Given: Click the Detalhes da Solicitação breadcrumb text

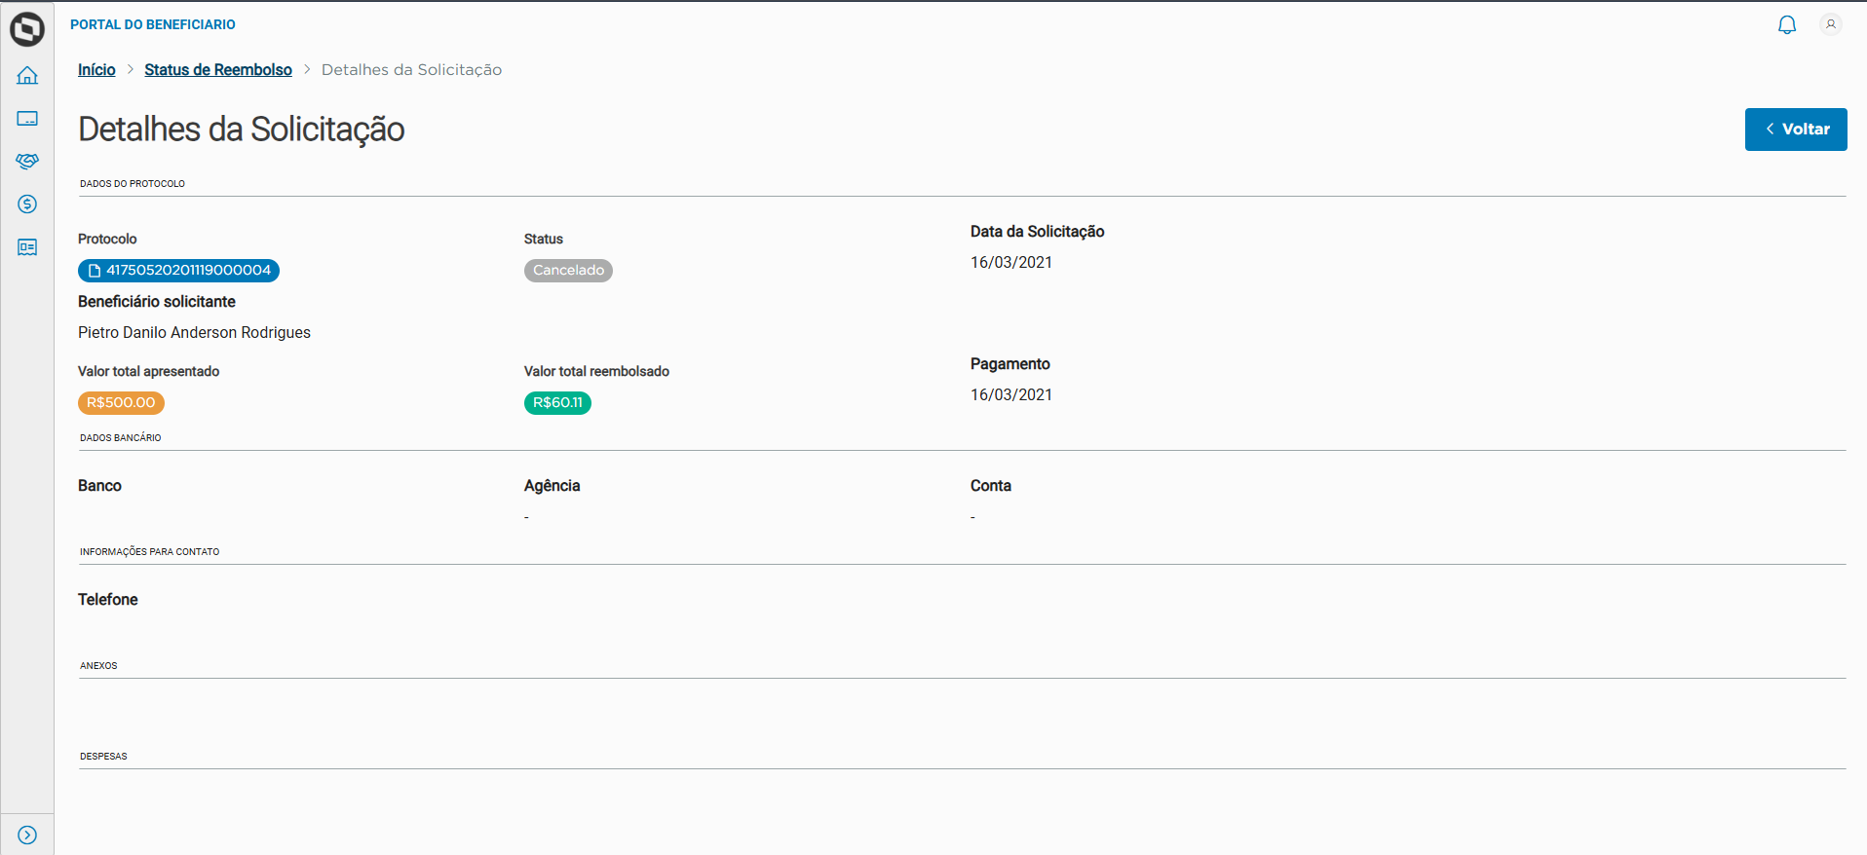Looking at the screenshot, I should point(411,70).
